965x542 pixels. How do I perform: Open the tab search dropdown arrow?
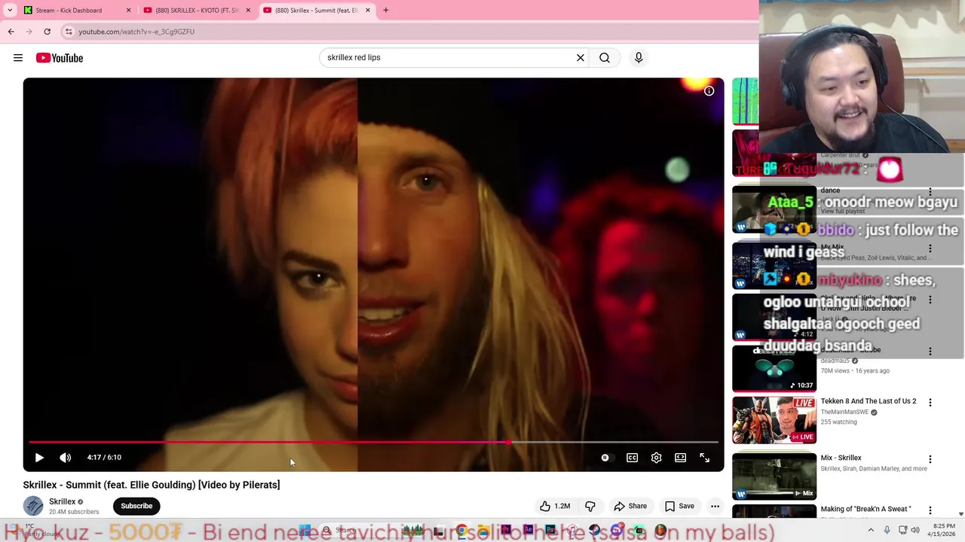point(10,11)
